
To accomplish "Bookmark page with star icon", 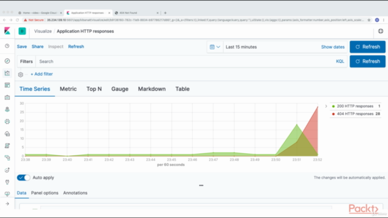I will click(369, 20).
